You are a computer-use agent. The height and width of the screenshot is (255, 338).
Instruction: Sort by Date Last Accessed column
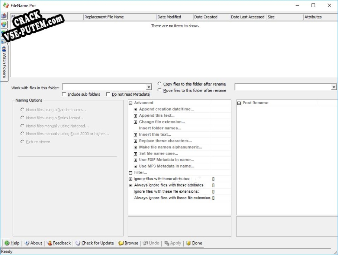[248, 17]
